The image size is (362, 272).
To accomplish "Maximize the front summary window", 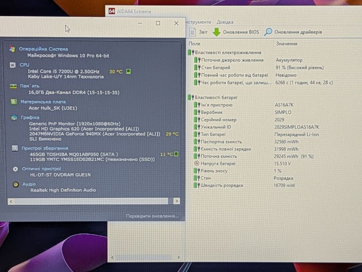I will tap(158, 23).
